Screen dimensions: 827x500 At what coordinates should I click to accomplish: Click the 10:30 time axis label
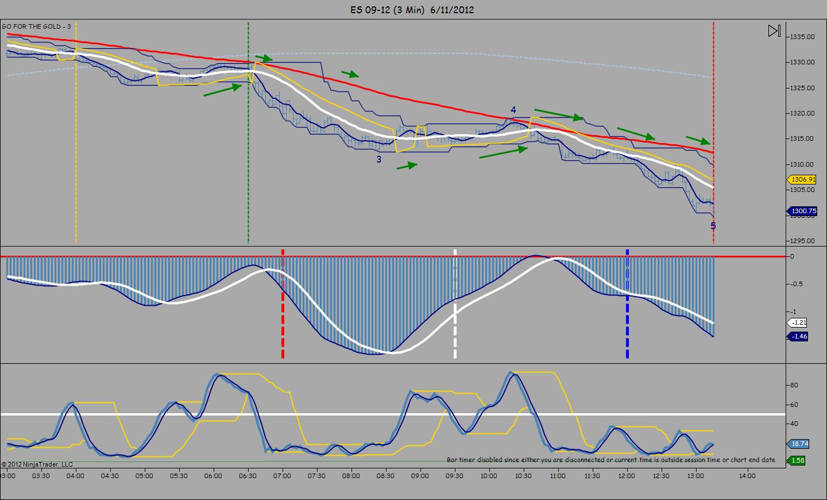(523, 476)
